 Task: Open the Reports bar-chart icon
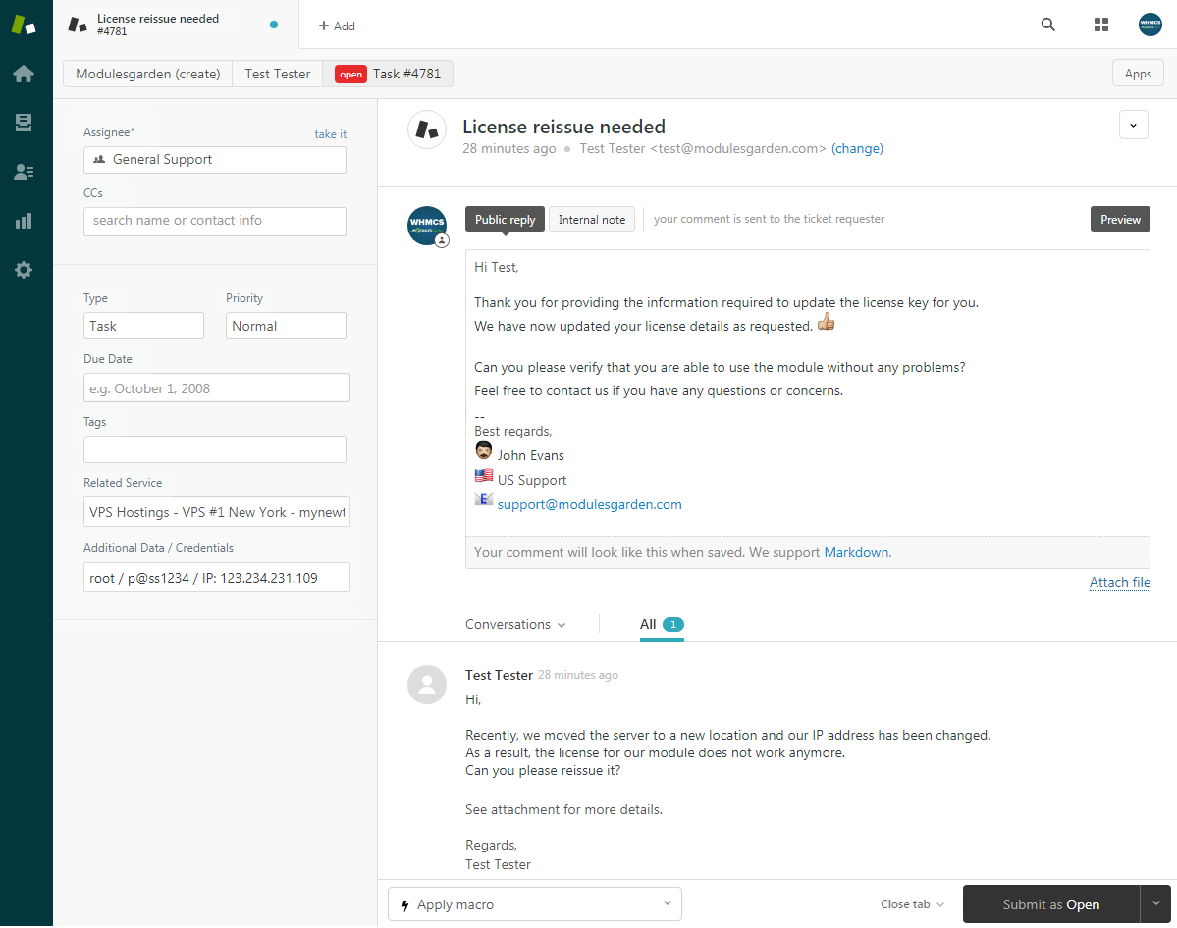click(24, 220)
